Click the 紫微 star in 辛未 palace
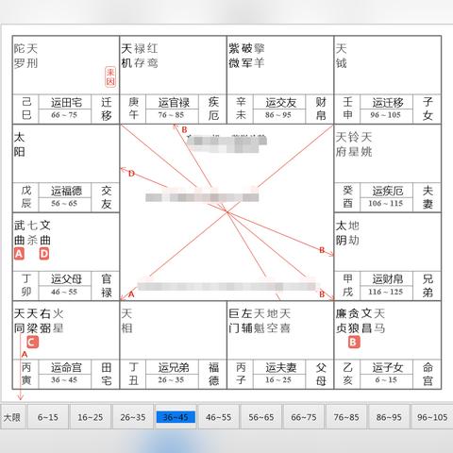The height and width of the screenshot is (453, 453). 234,56
